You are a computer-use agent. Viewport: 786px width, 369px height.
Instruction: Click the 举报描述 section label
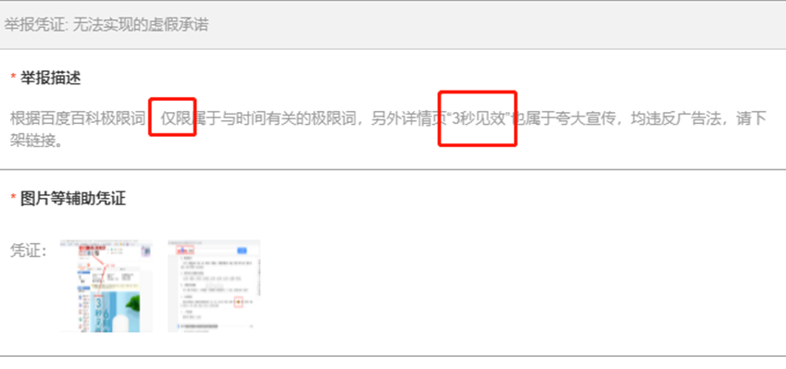50,78
